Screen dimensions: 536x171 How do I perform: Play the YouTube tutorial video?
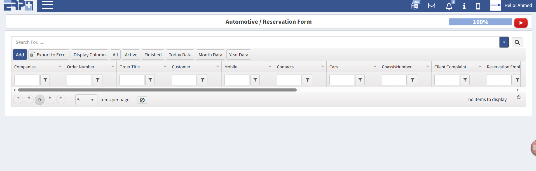(521, 23)
